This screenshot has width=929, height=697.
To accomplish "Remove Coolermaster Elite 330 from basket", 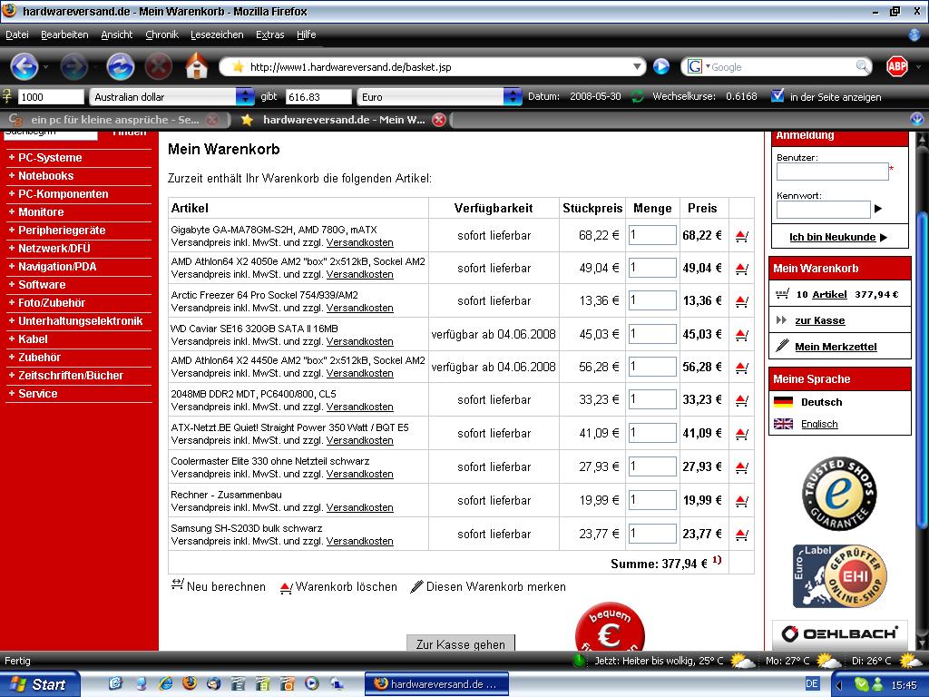I will tap(741, 467).
